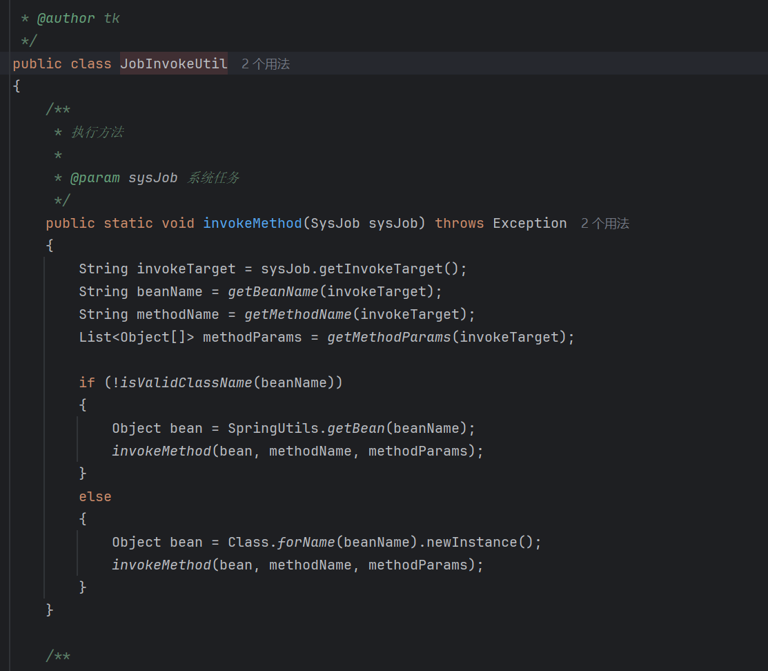Click the getBeanName method call

tap(273, 291)
